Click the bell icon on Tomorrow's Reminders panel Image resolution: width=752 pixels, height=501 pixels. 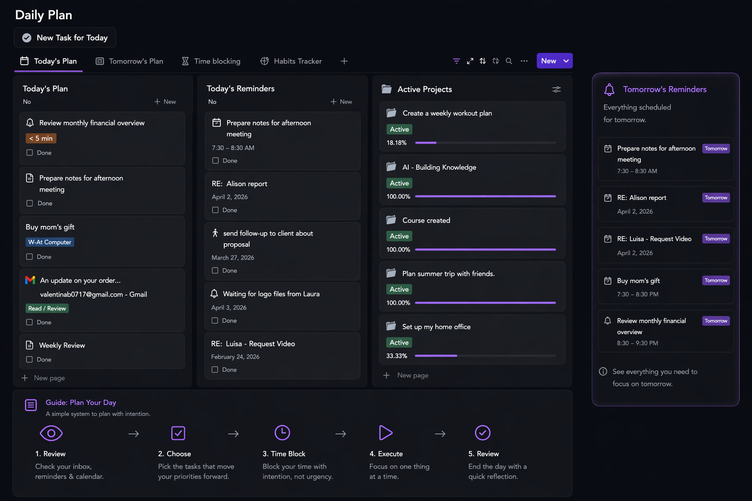tap(609, 90)
